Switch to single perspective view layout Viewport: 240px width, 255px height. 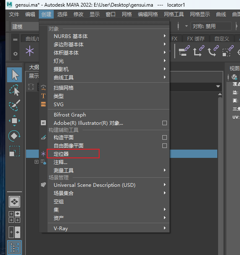point(14,202)
